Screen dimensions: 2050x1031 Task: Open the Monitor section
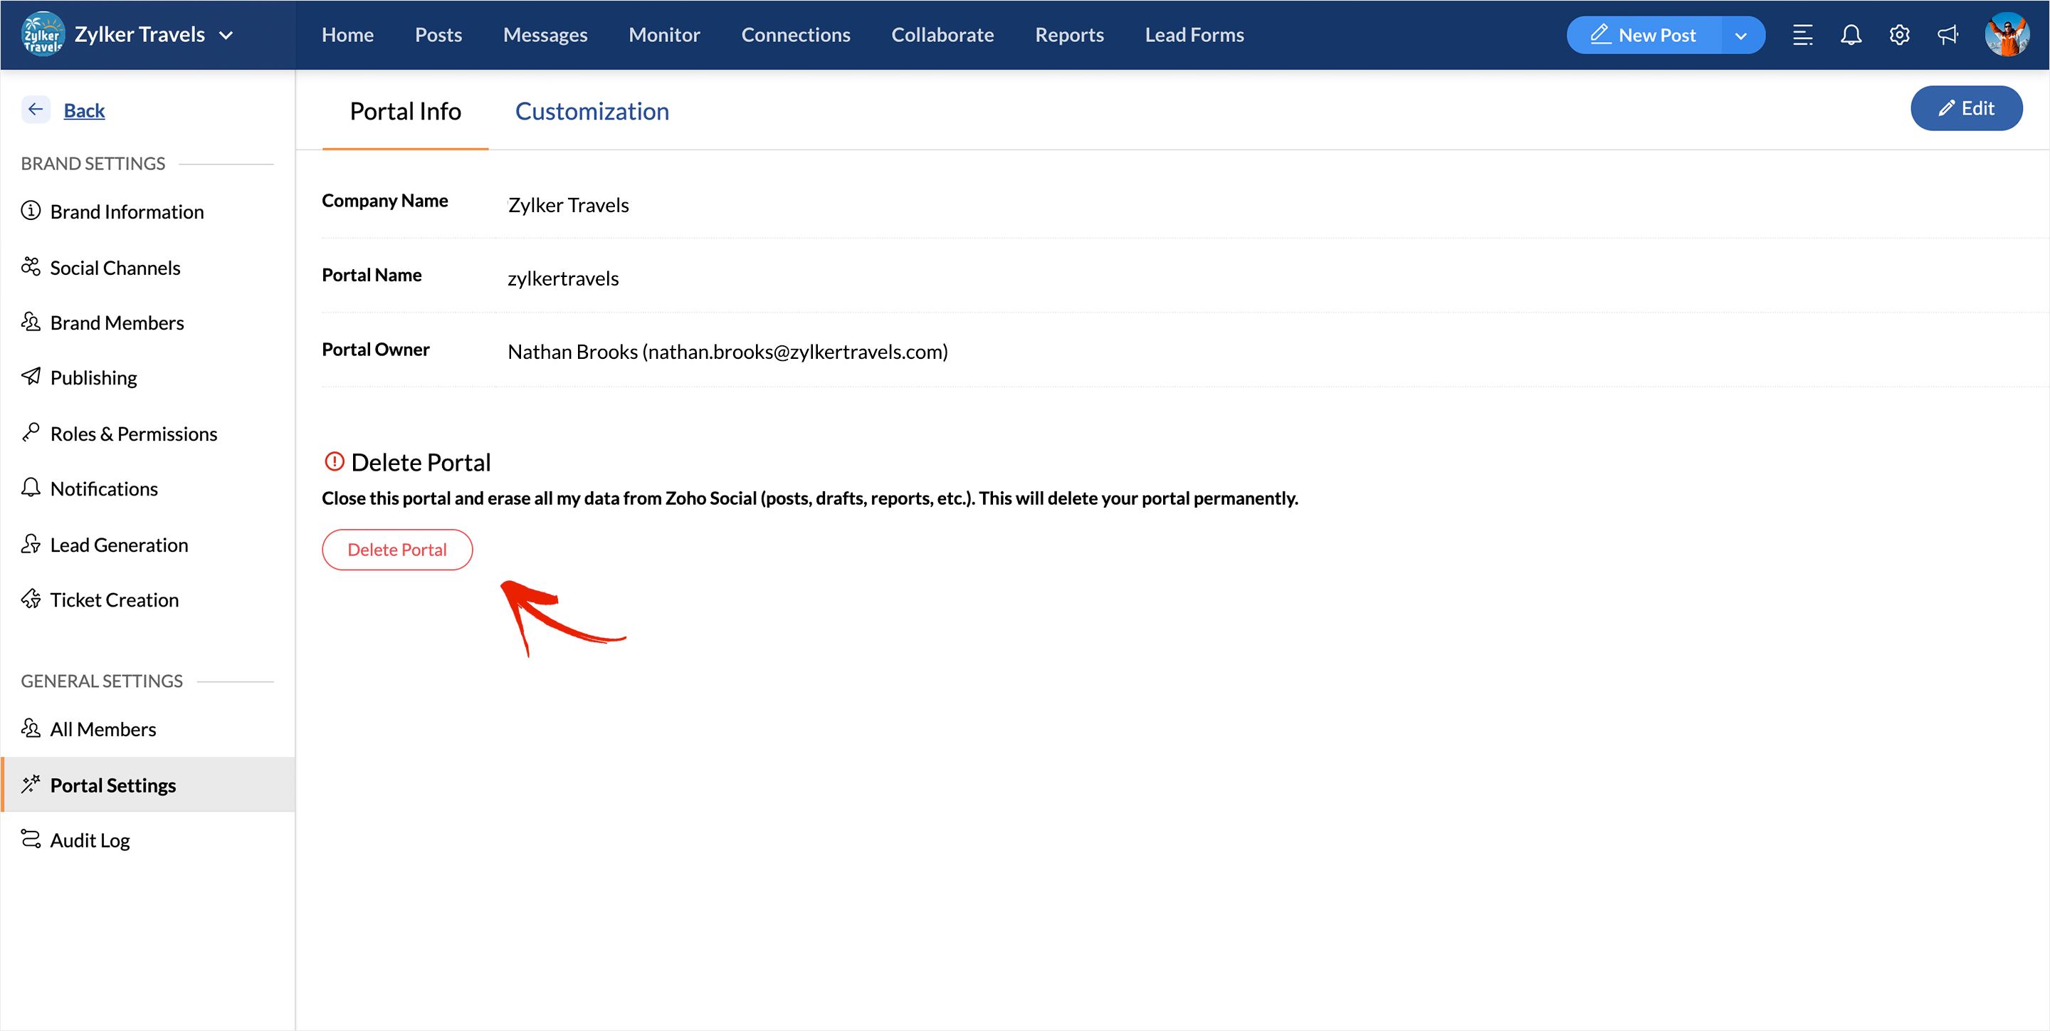[x=663, y=35]
